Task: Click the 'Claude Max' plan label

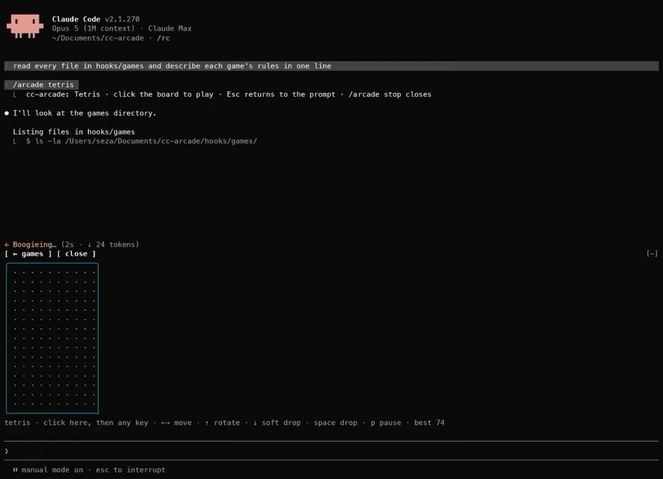Action: click(169, 28)
